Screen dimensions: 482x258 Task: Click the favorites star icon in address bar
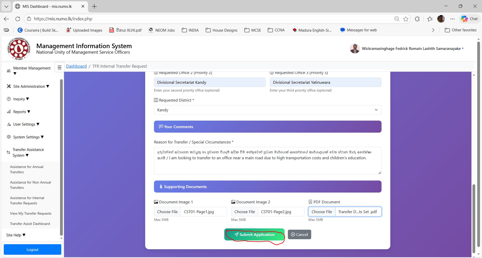(x=406, y=19)
